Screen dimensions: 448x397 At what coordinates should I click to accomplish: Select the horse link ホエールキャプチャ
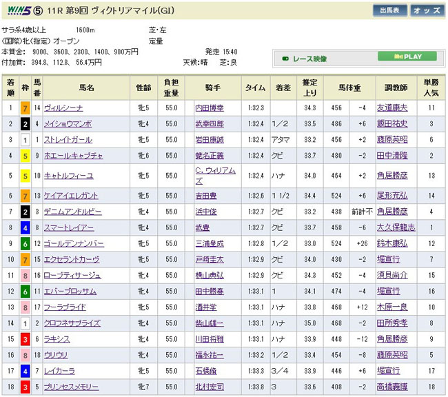73,156
